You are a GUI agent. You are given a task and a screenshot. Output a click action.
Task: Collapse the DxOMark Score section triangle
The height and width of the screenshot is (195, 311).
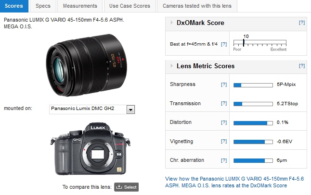pos(171,23)
